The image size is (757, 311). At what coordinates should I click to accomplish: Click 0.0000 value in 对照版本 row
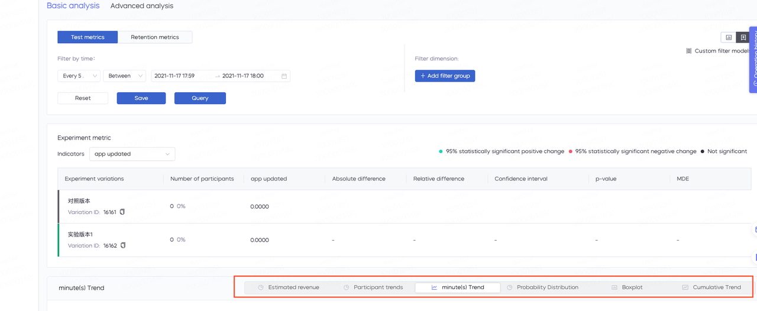260,206
